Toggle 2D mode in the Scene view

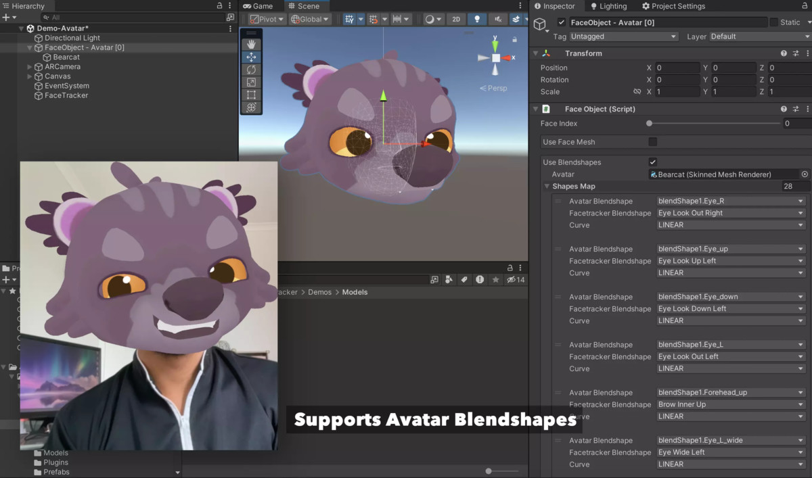pos(456,20)
